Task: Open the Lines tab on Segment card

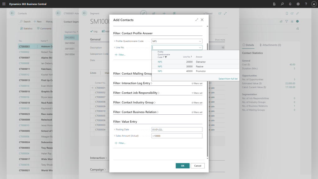Action: point(93,73)
